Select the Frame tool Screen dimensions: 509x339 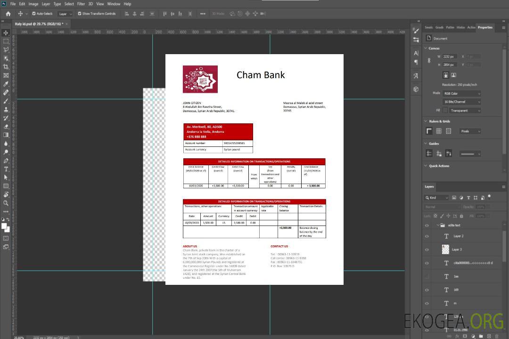pyautogui.click(x=6, y=75)
